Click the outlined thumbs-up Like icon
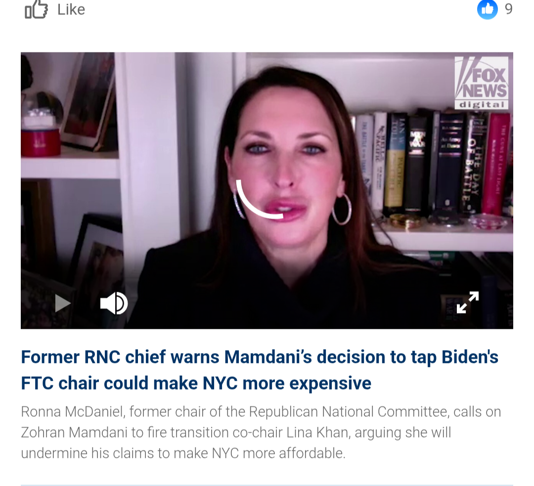The width and height of the screenshot is (534, 486). [36, 9]
